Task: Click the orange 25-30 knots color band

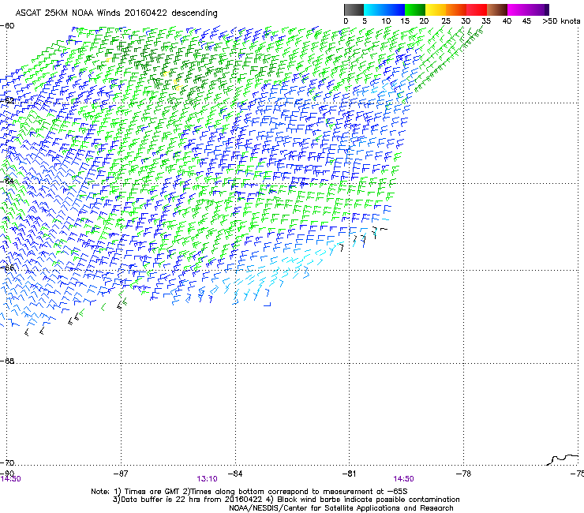Action: (456, 9)
